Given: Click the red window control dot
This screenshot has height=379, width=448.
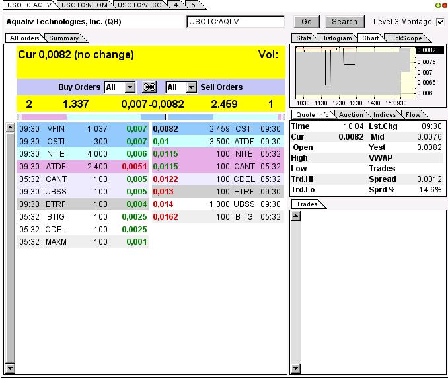Looking at the screenshot, I should 444,5.
